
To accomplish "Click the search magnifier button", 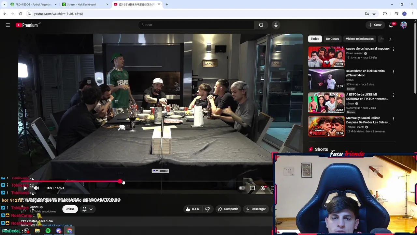I will click(261, 25).
